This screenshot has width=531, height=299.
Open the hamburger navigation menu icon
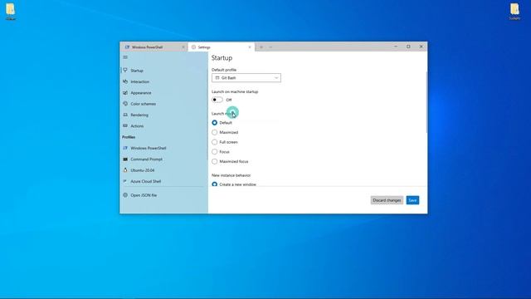(x=125, y=57)
